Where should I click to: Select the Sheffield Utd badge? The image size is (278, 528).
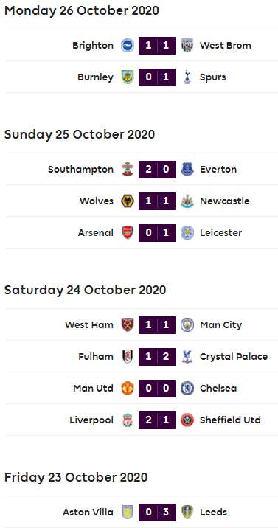click(x=187, y=420)
